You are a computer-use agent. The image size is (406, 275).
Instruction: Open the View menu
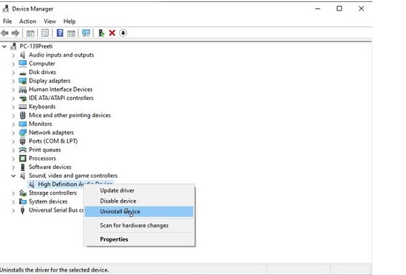coord(49,21)
